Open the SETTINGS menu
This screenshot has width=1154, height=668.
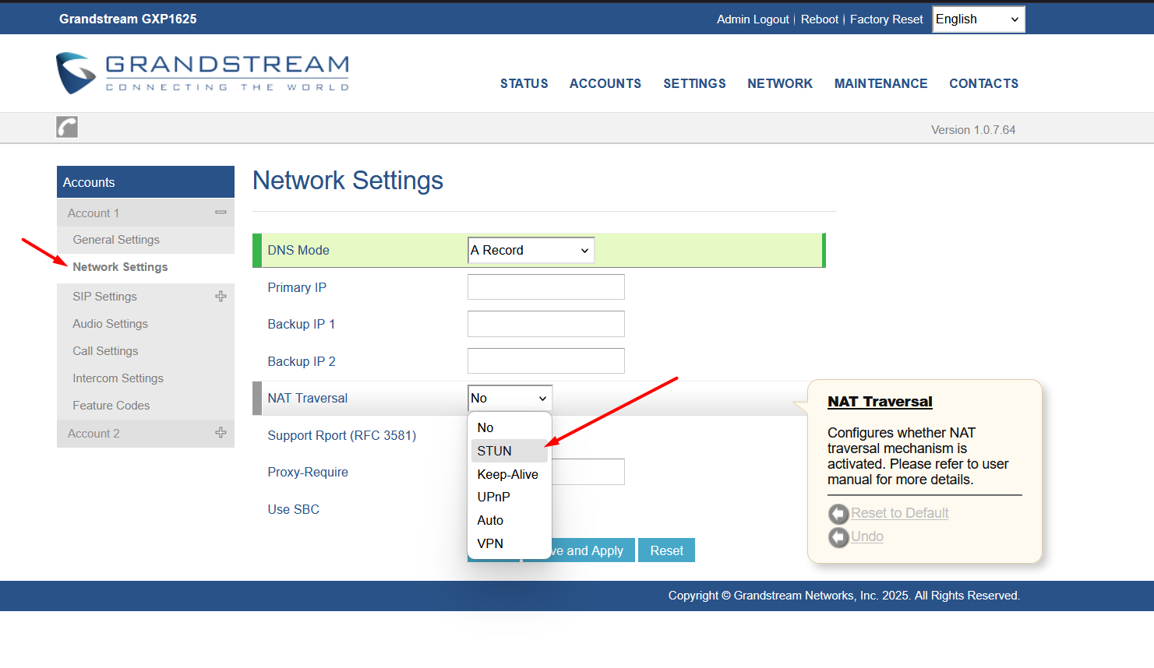(694, 83)
